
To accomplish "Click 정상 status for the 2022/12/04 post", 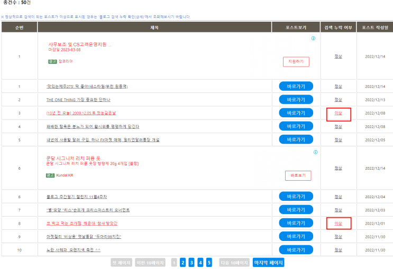I will tap(338, 197).
